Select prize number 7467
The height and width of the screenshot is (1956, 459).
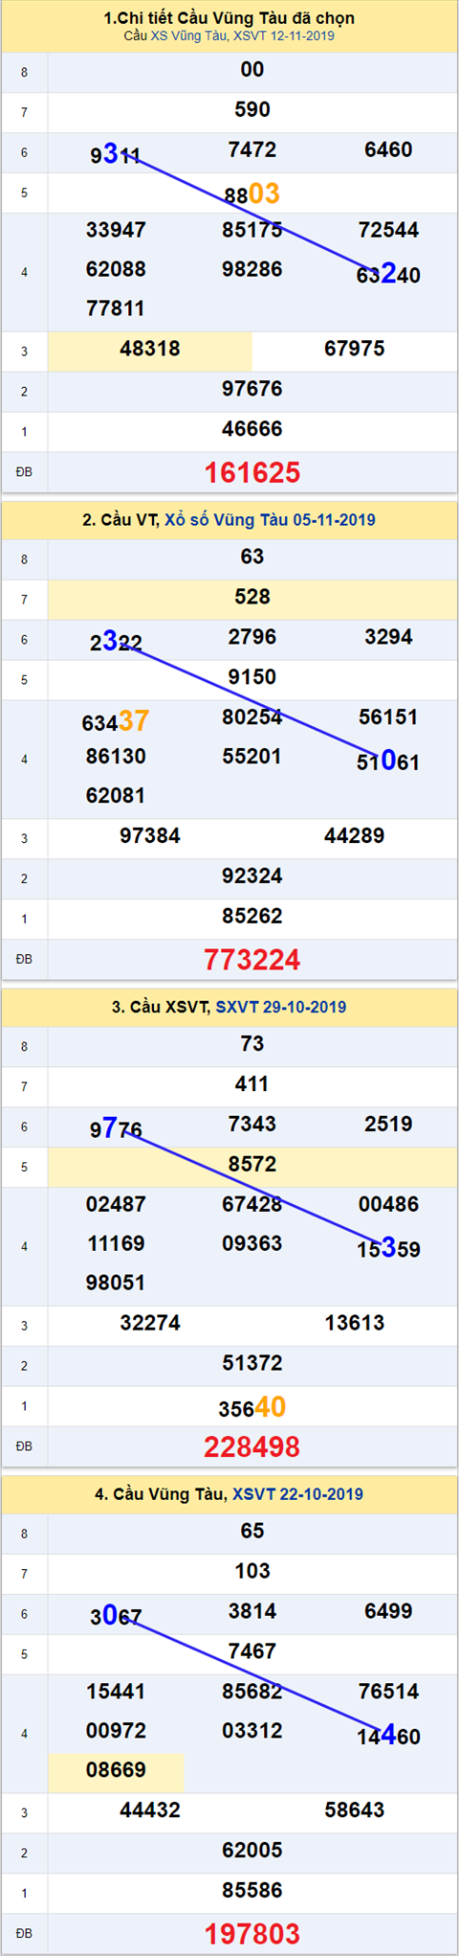(252, 1651)
